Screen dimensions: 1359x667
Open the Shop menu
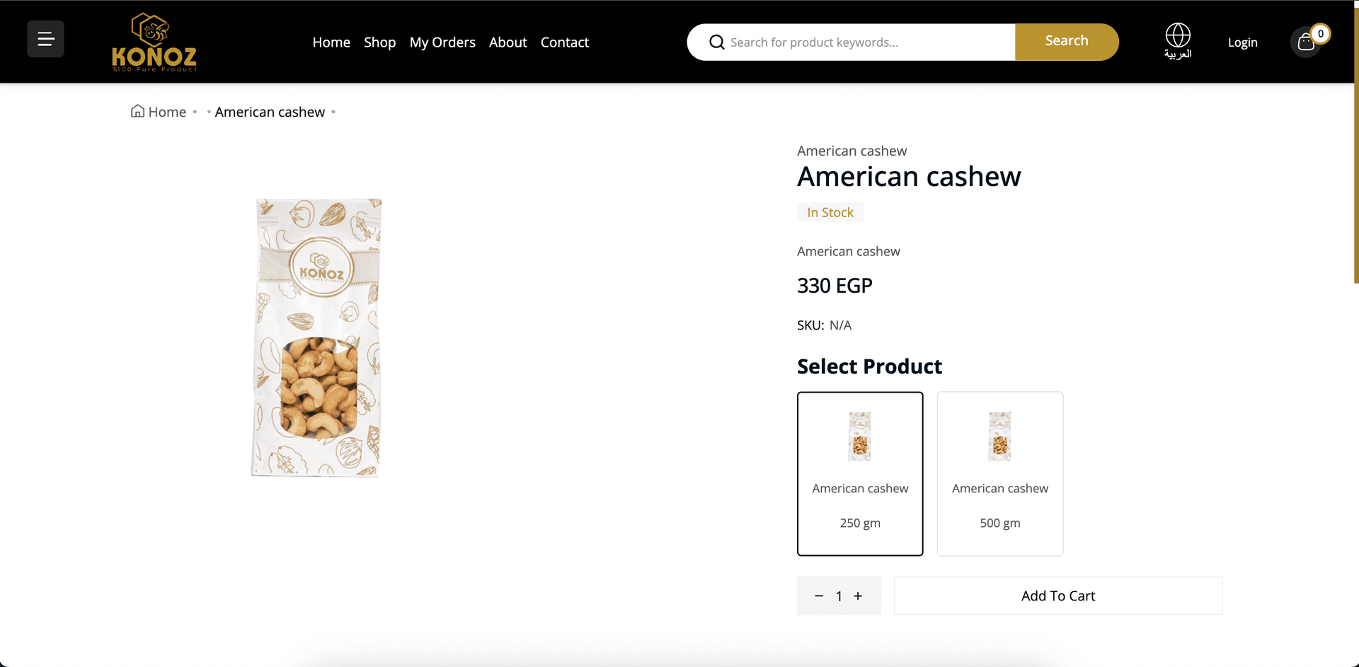[379, 42]
